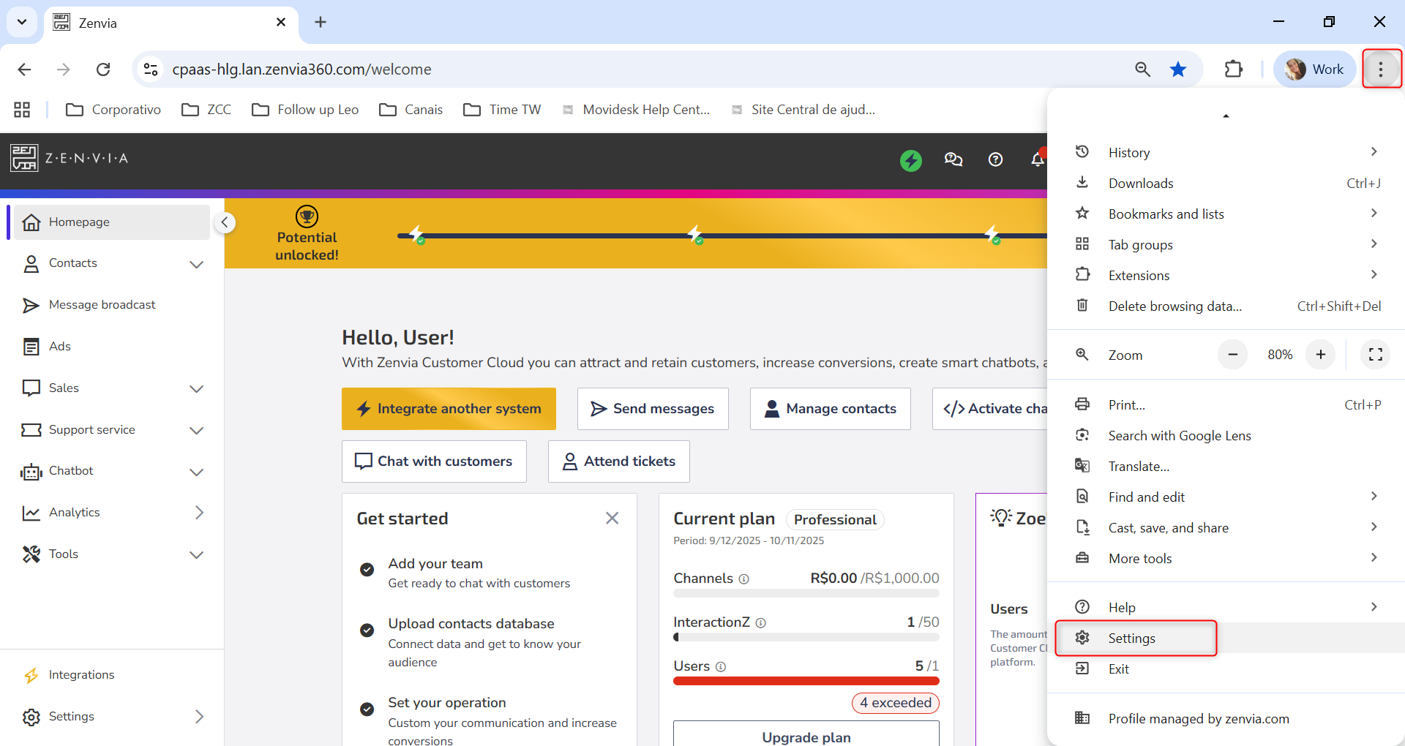Select Print in Chrome menu
1405x746 pixels.
pyautogui.click(x=1226, y=404)
